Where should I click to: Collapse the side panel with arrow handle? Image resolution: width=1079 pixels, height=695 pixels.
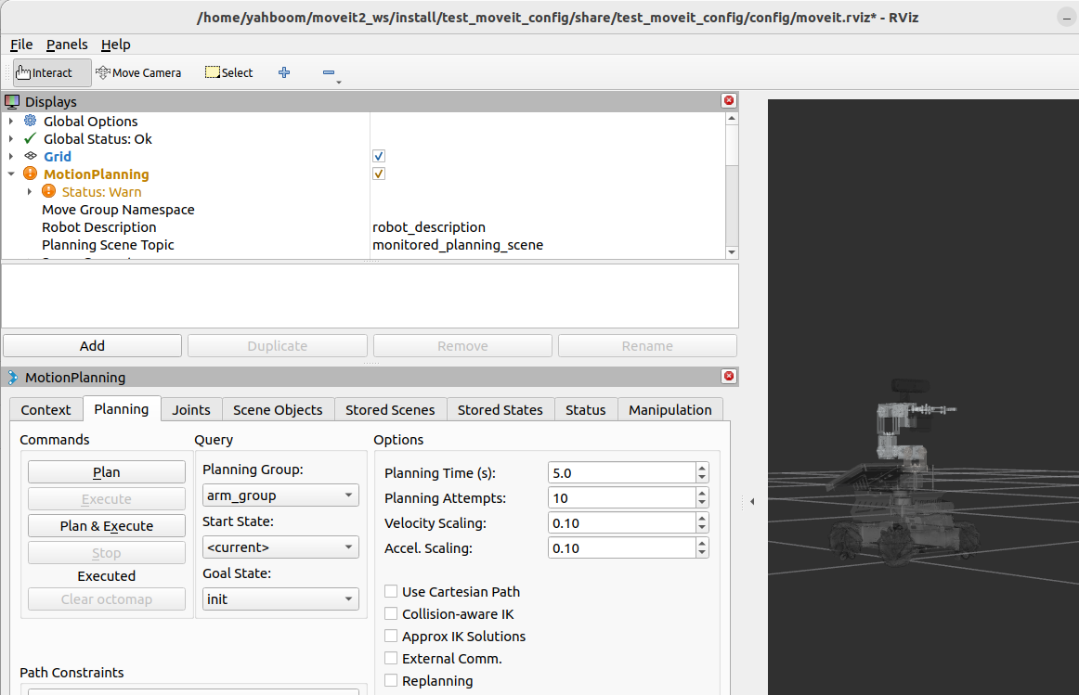(x=752, y=502)
